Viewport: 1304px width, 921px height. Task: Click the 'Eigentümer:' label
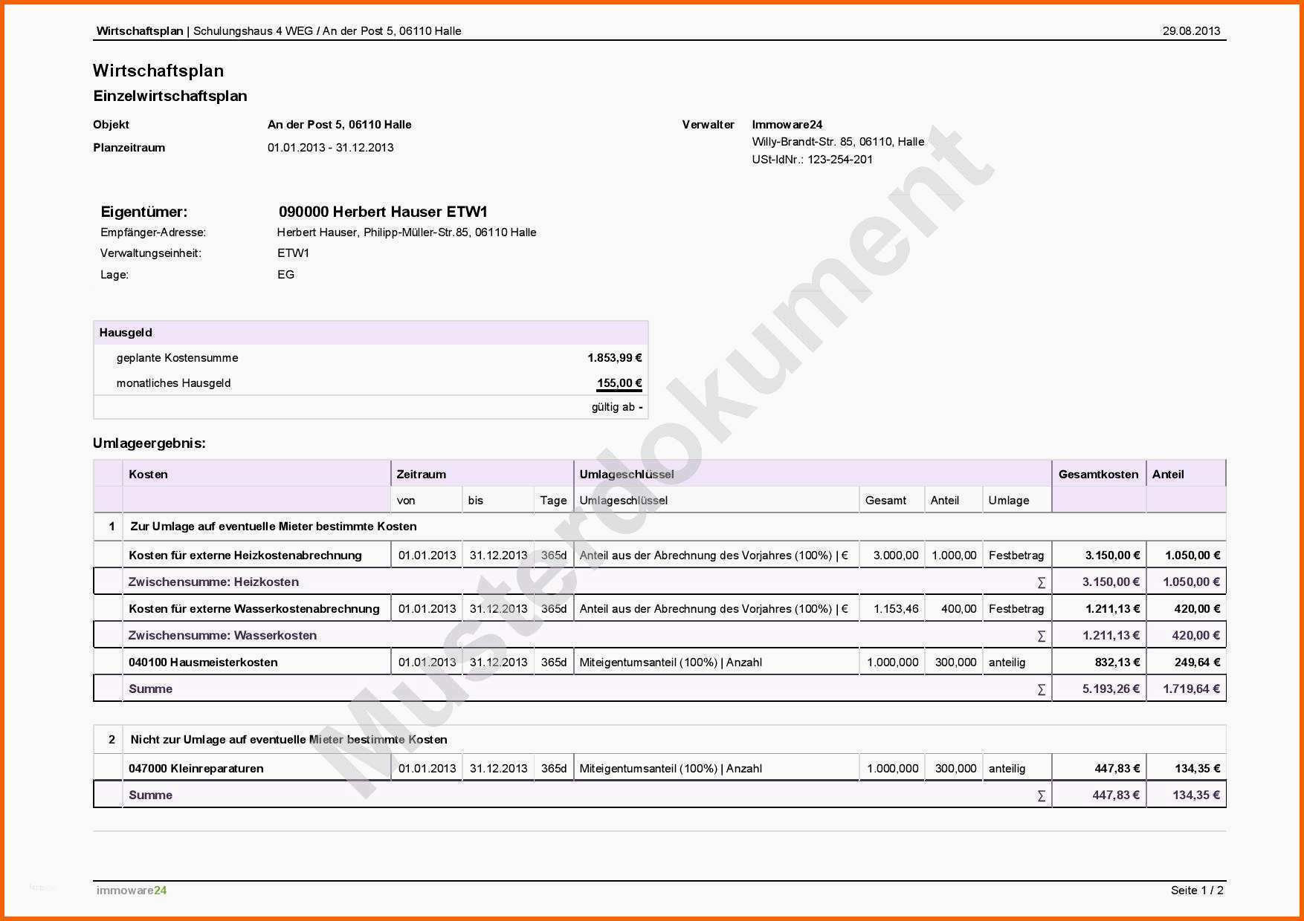[x=144, y=212]
